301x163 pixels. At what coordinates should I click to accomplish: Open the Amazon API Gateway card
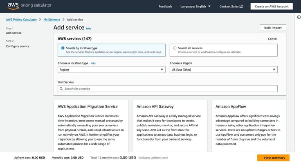click(x=170, y=126)
